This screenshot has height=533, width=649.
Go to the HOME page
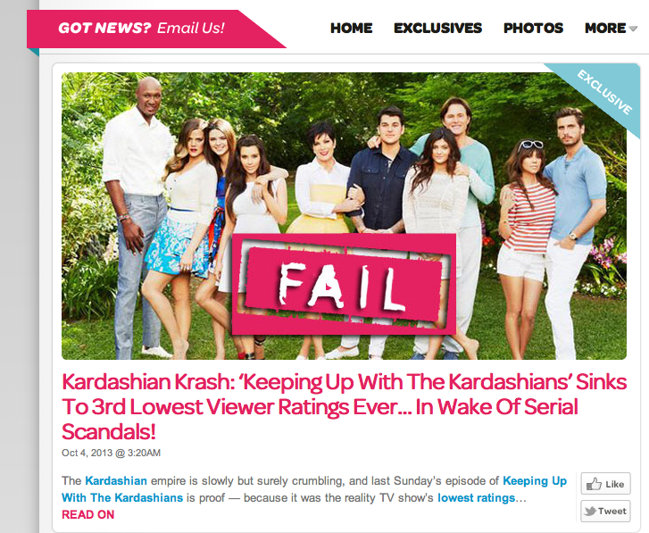[x=352, y=29]
